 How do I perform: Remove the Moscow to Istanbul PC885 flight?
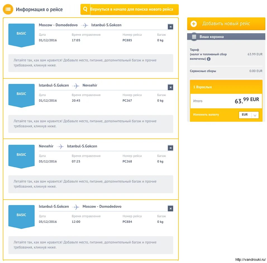[x=170, y=27]
